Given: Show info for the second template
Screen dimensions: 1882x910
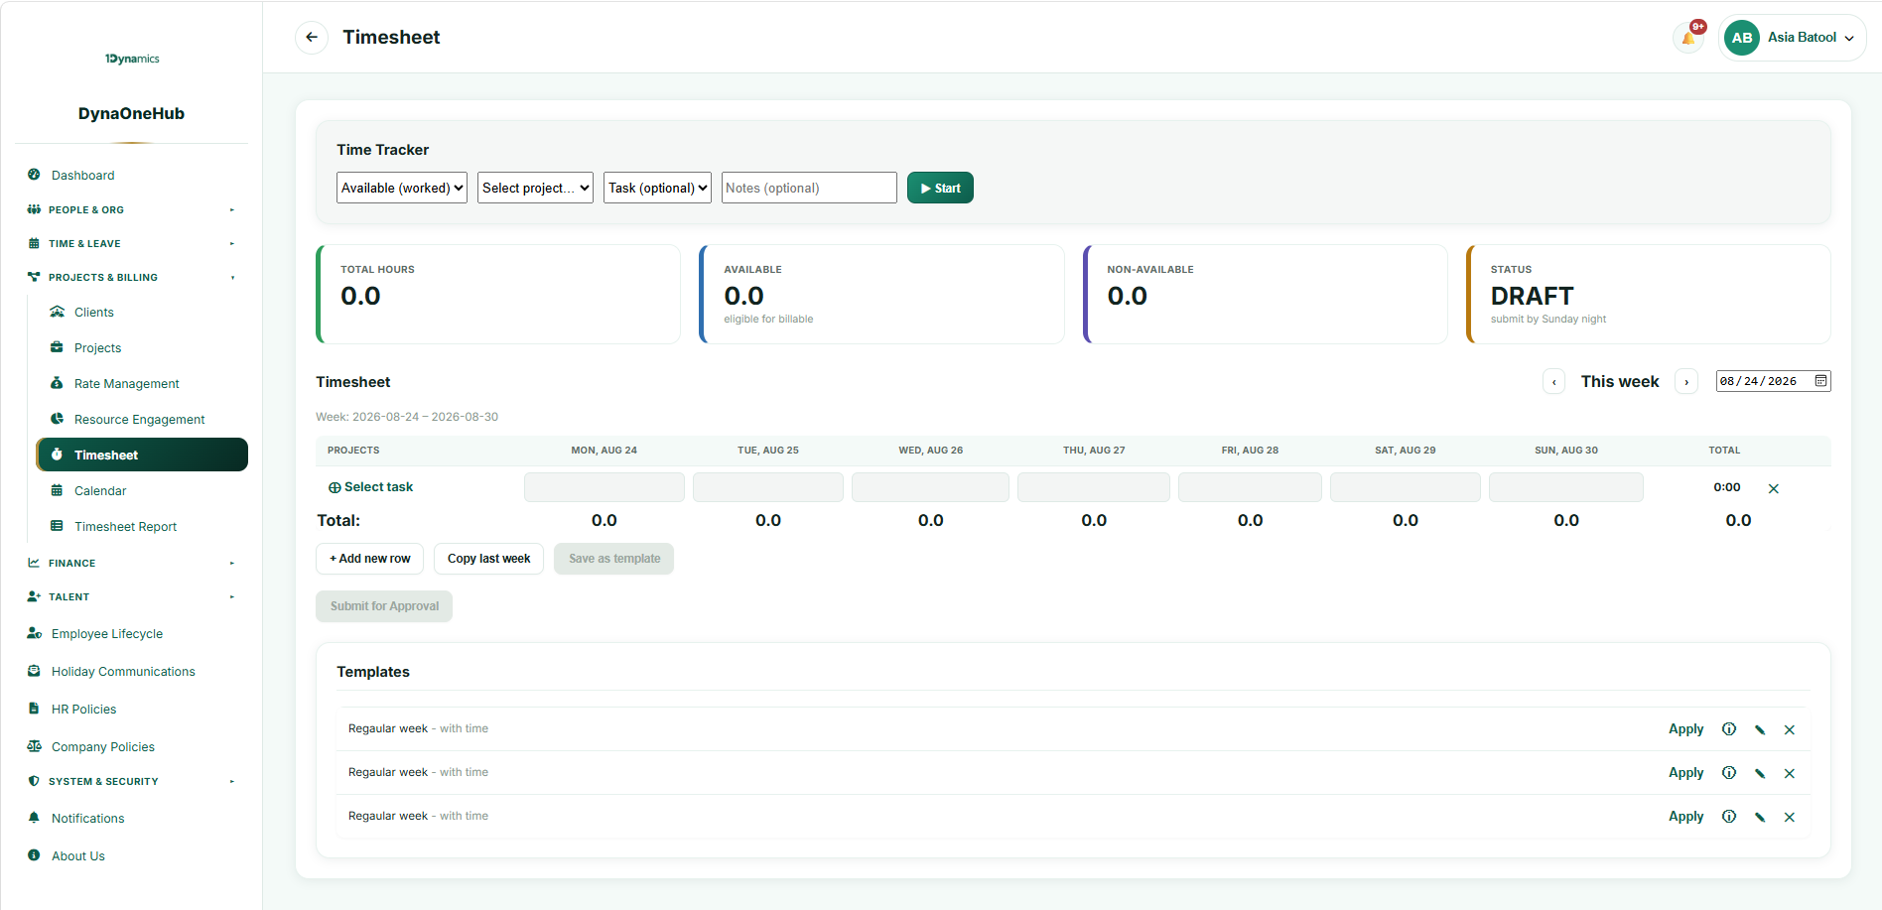Looking at the screenshot, I should point(1729,773).
